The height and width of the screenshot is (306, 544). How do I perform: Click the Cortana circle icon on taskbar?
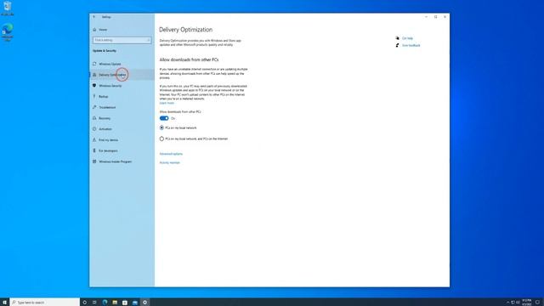85,303
